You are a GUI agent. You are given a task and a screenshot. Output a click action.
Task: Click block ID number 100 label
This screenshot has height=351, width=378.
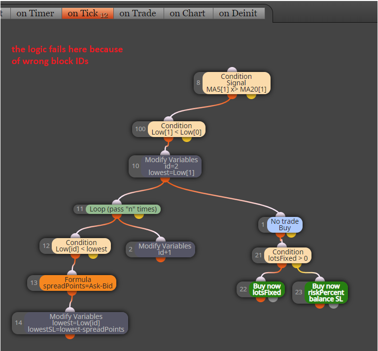140,129
